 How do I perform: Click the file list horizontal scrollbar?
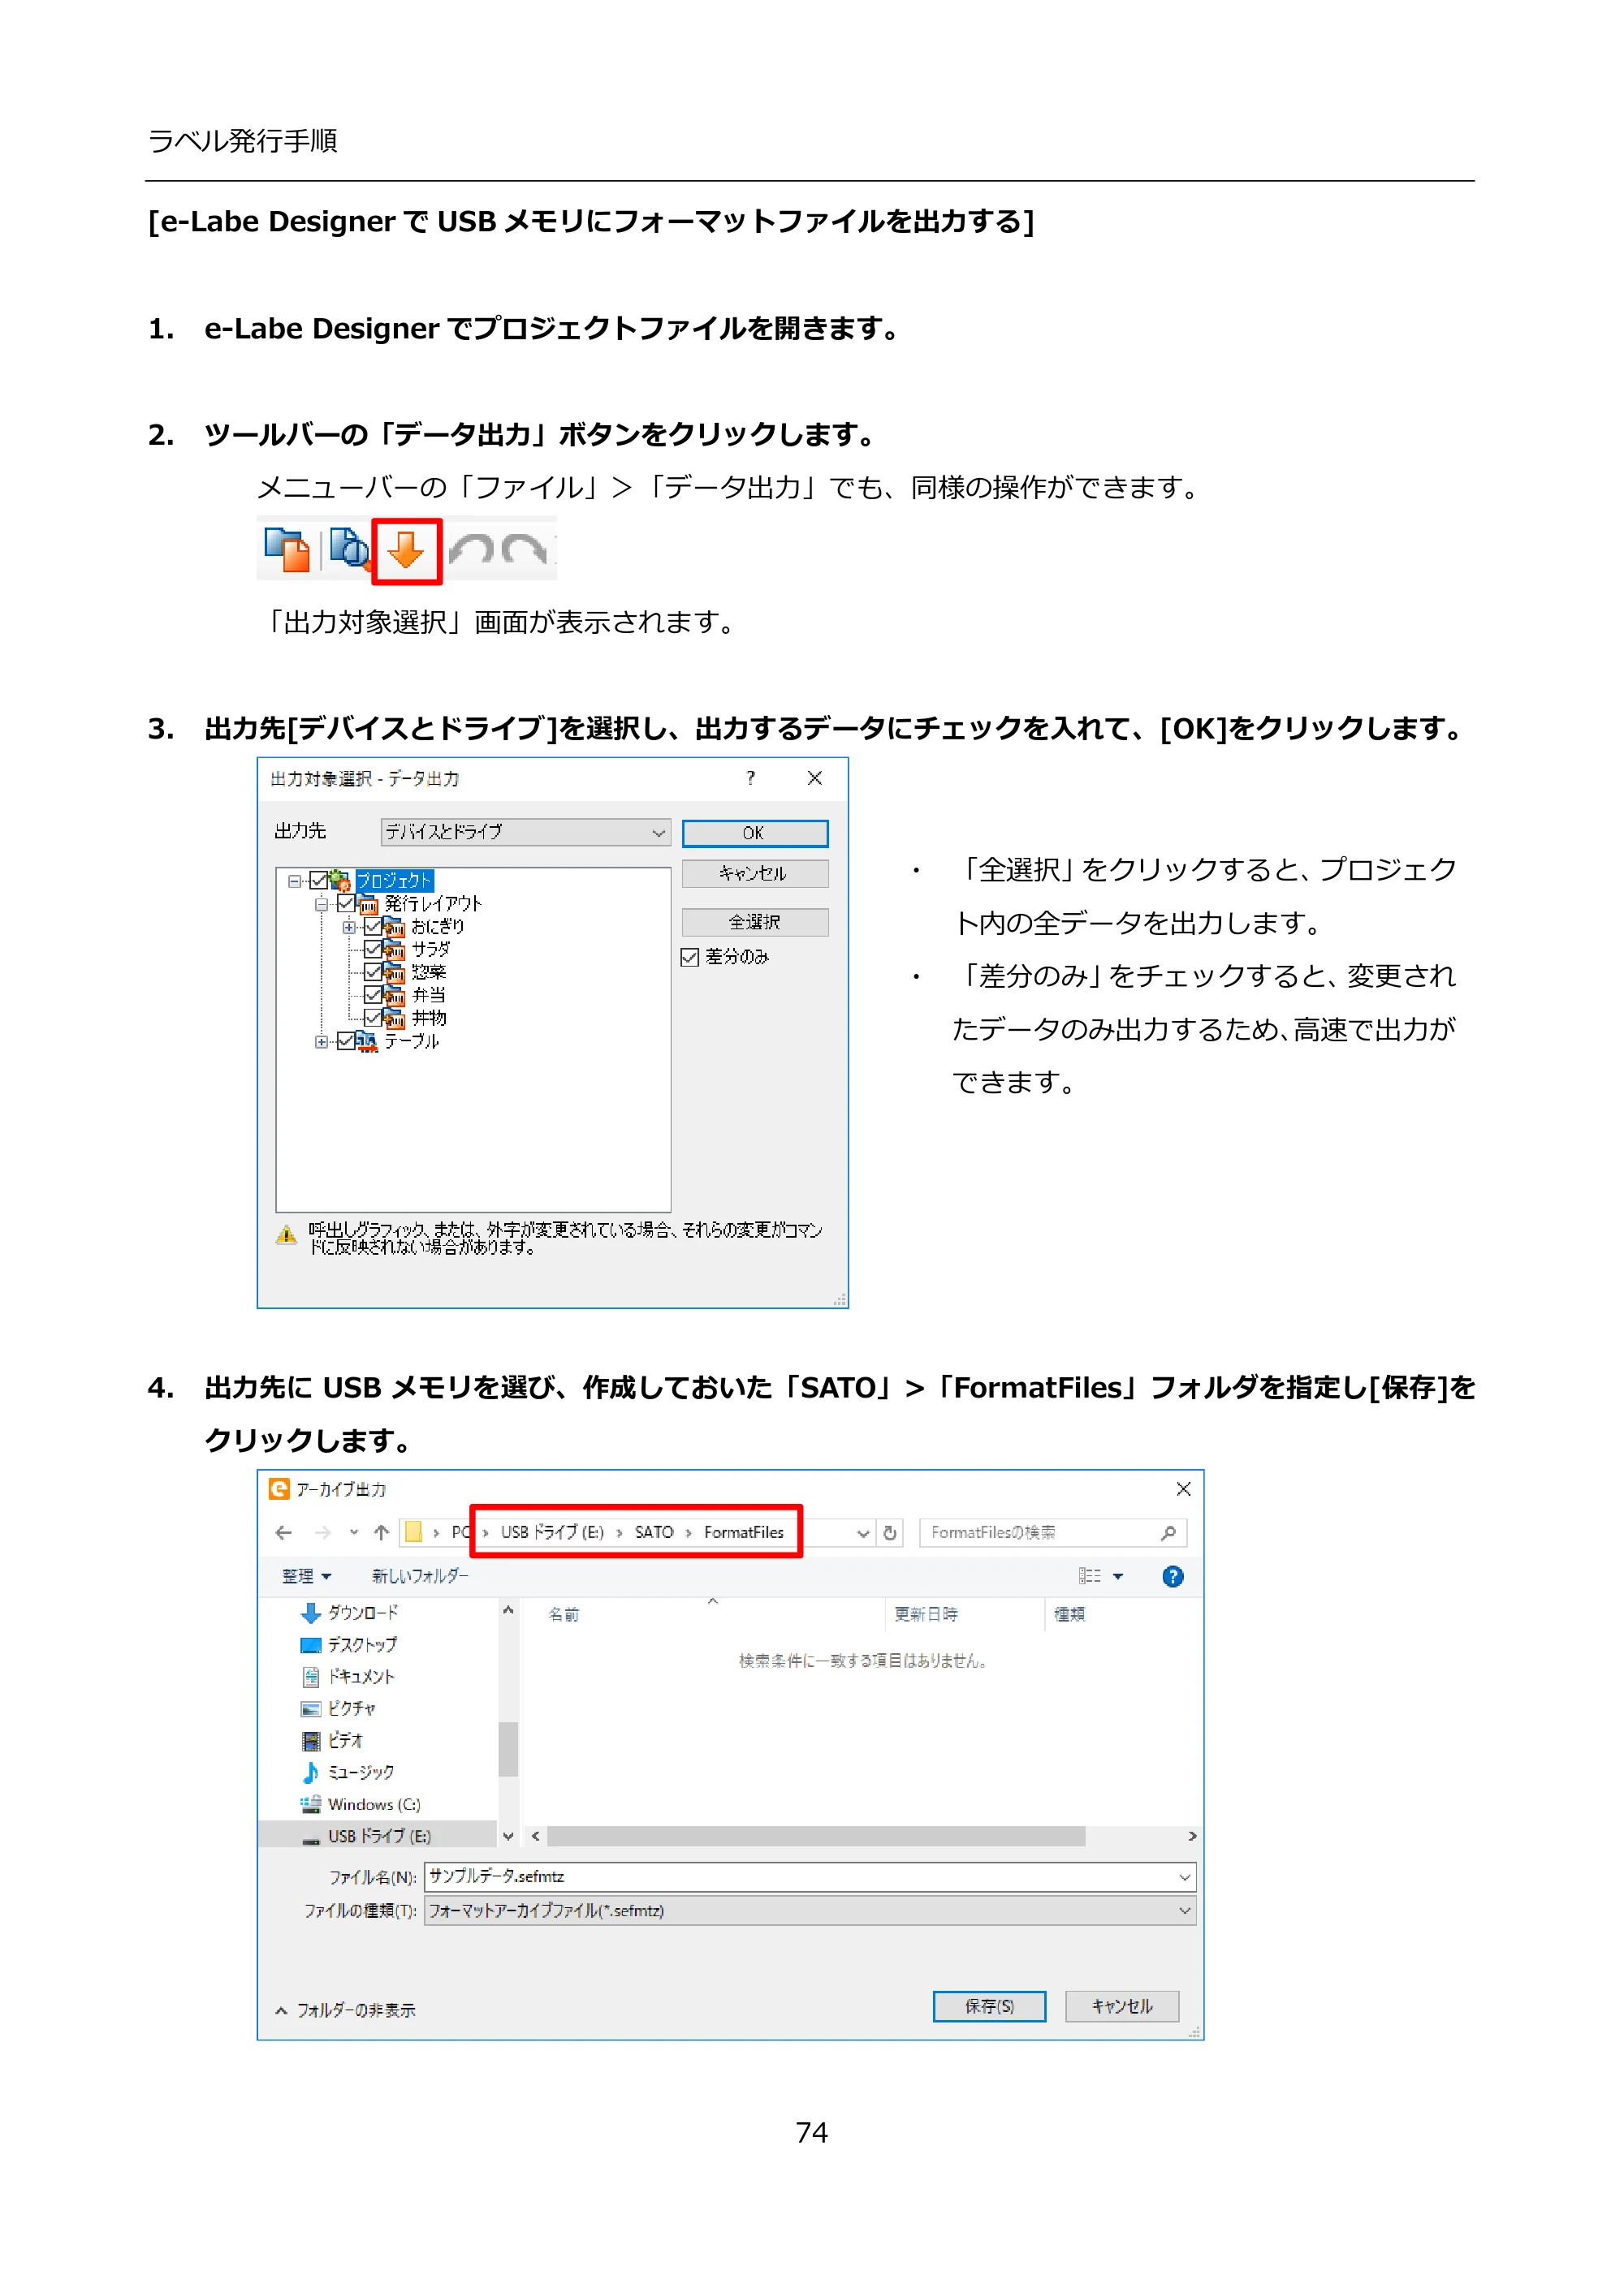(815, 1836)
